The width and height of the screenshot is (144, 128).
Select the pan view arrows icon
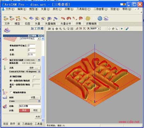click(57, 29)
